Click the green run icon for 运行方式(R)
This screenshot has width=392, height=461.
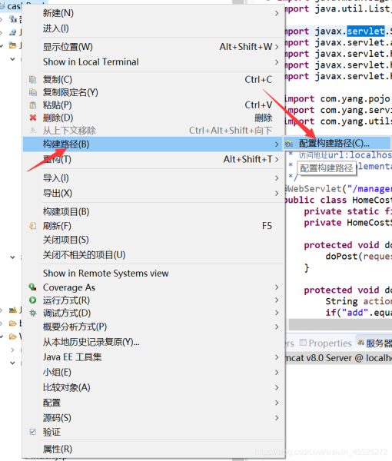(32, 300)
